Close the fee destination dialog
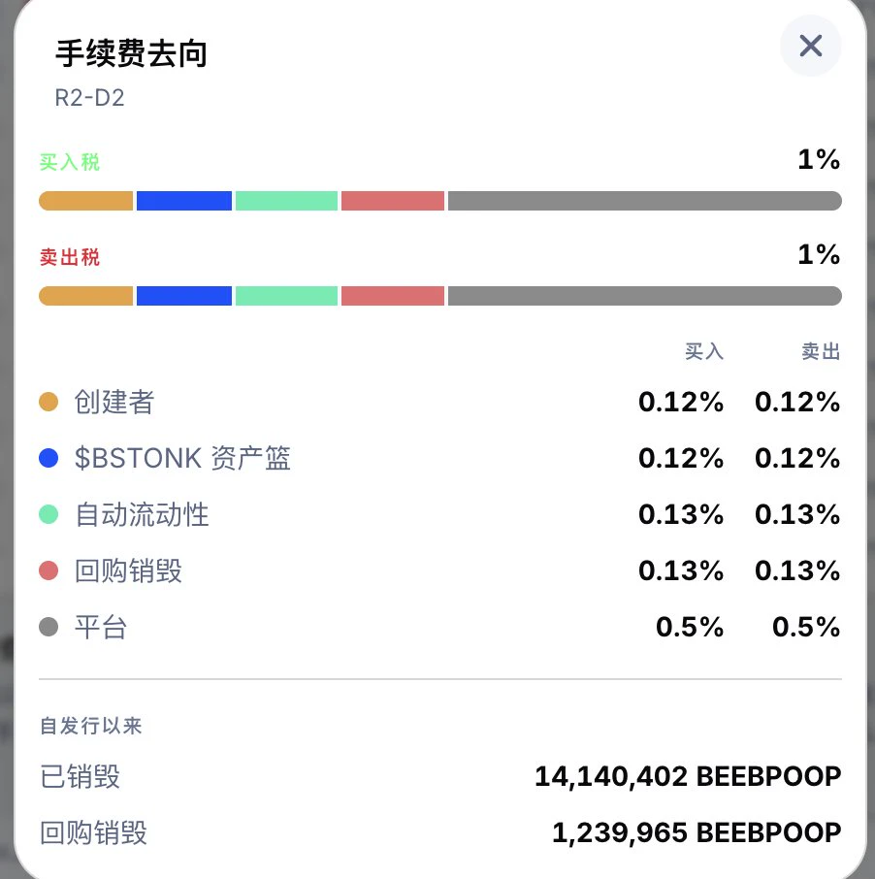This screenshot has width=875, height=879. click(810, 46)
